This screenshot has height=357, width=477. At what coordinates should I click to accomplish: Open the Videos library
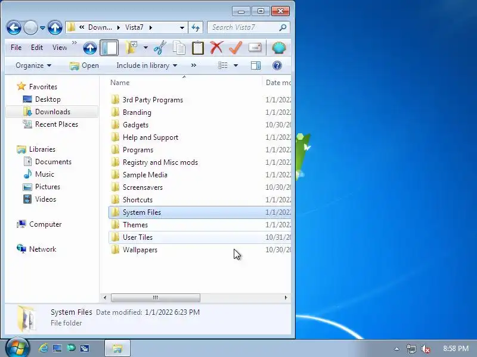point(46,199)
